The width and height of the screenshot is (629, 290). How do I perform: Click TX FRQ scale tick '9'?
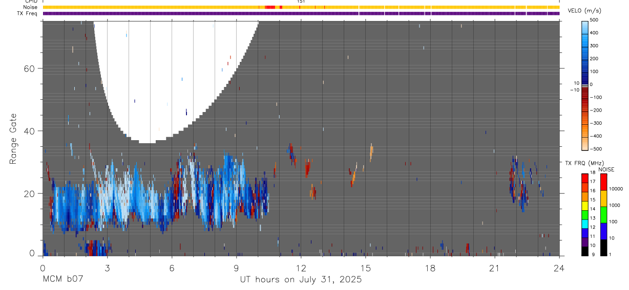(x=592, y=254)
